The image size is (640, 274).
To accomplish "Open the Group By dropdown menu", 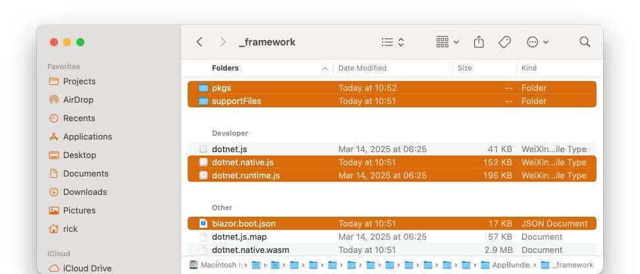I will (448, 42).
